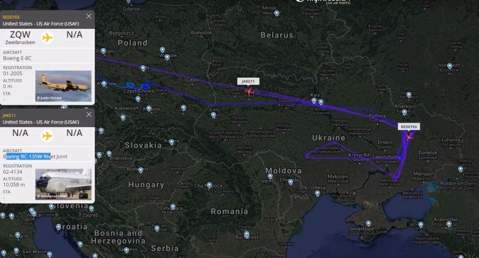Click the REDEYE6 callsign title in panel

coord(11,17)
